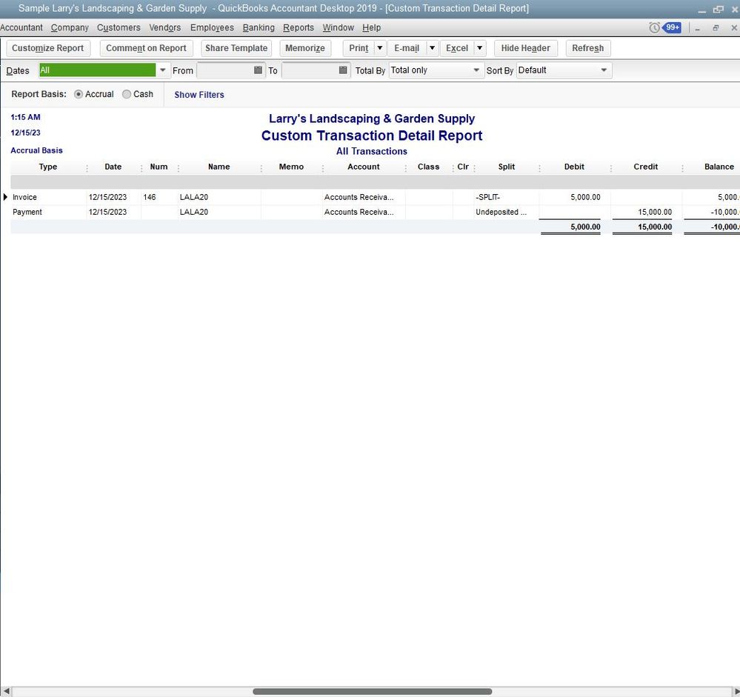Click the E-mail button

coord(407,48)
